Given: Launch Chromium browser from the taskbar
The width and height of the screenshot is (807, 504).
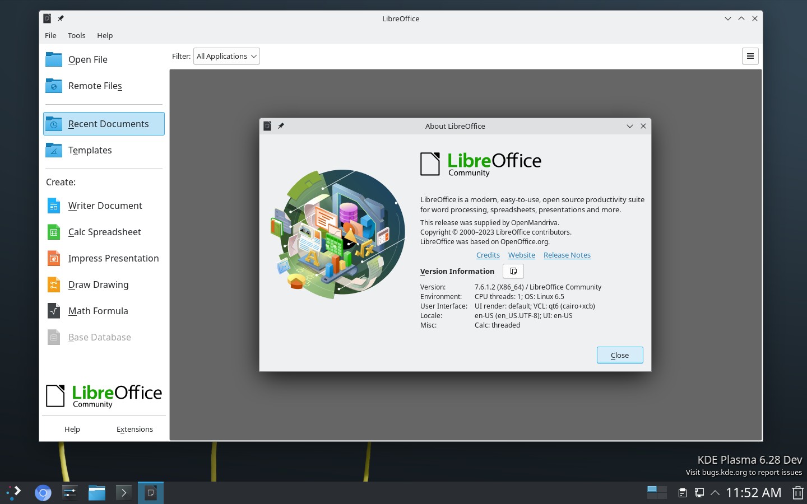Looking at the screenshot, I should [43, 493].
